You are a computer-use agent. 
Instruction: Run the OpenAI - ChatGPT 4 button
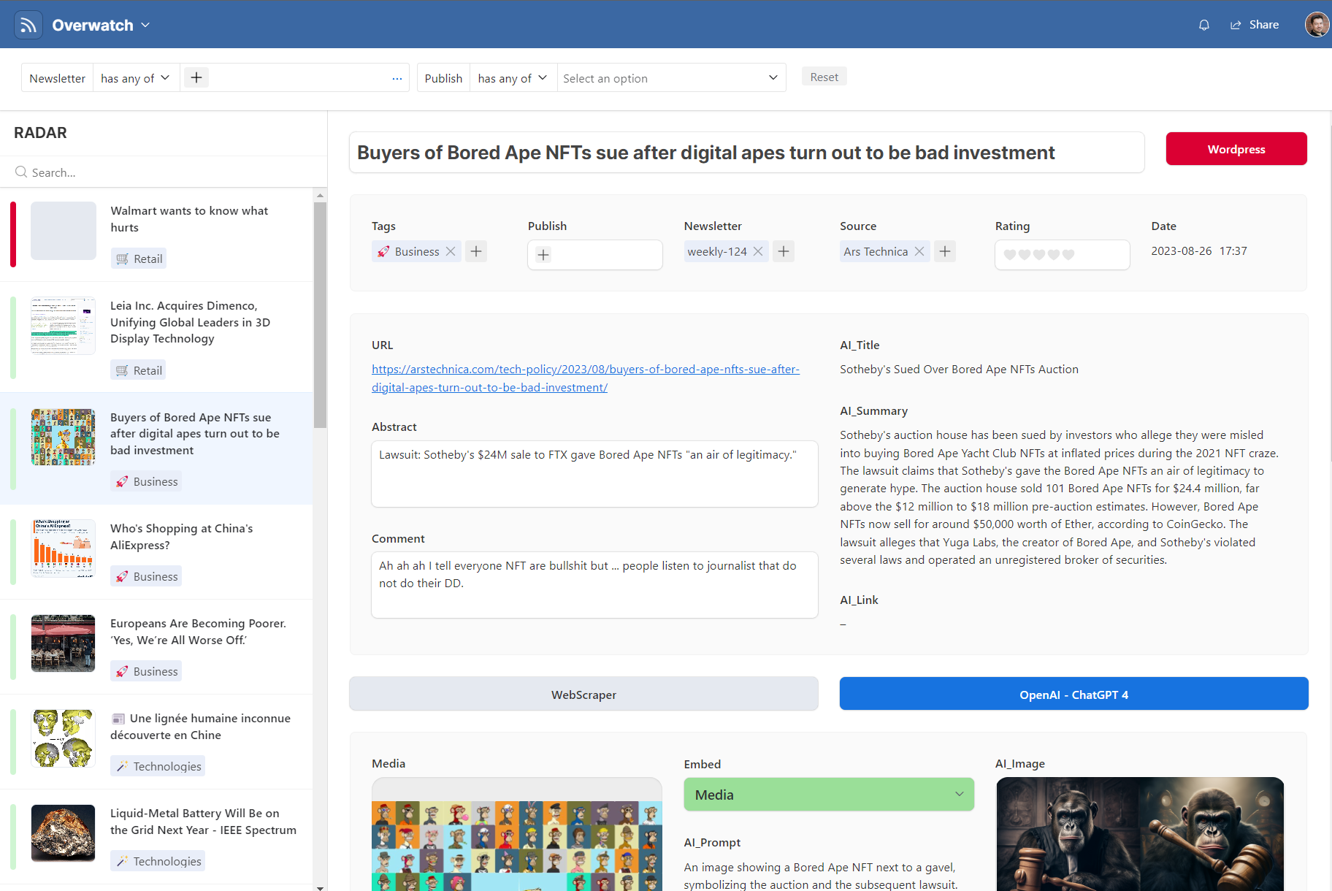tap(1073, 695)
